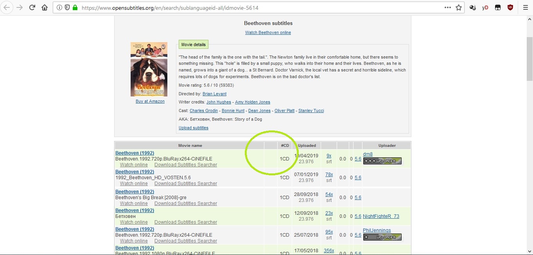Image resolution: width=533 pixels, height=255 pixels.
Task: Click the globe extension icon next to the star
Action: pyautogui.click(x=473, y=7)
